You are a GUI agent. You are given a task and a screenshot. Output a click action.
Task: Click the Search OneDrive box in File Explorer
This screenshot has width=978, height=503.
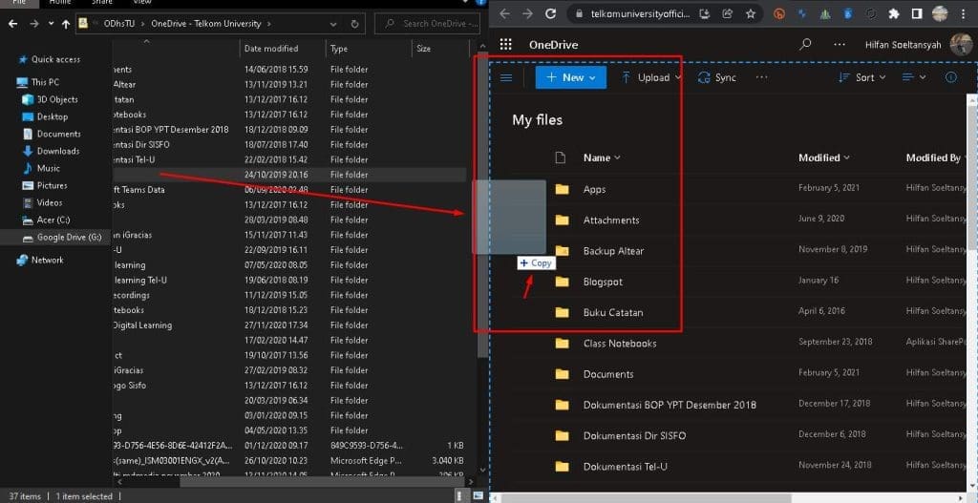[x=427, y=24]
